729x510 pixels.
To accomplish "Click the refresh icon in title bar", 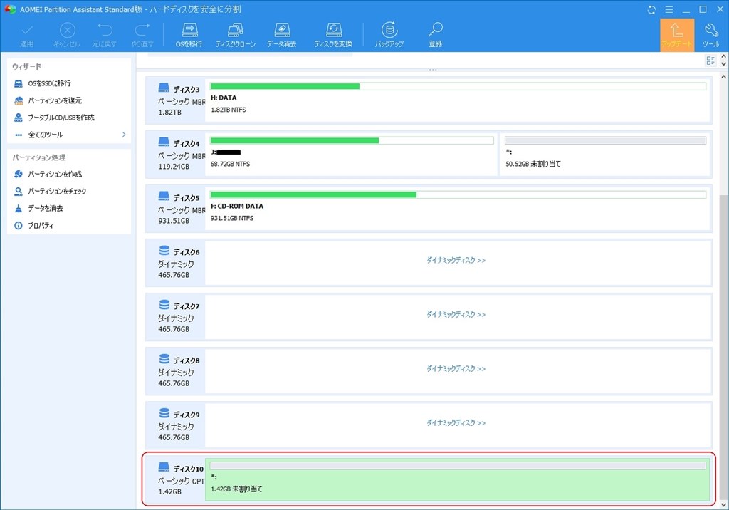I will pyautogui.click(x=651, y=9).
